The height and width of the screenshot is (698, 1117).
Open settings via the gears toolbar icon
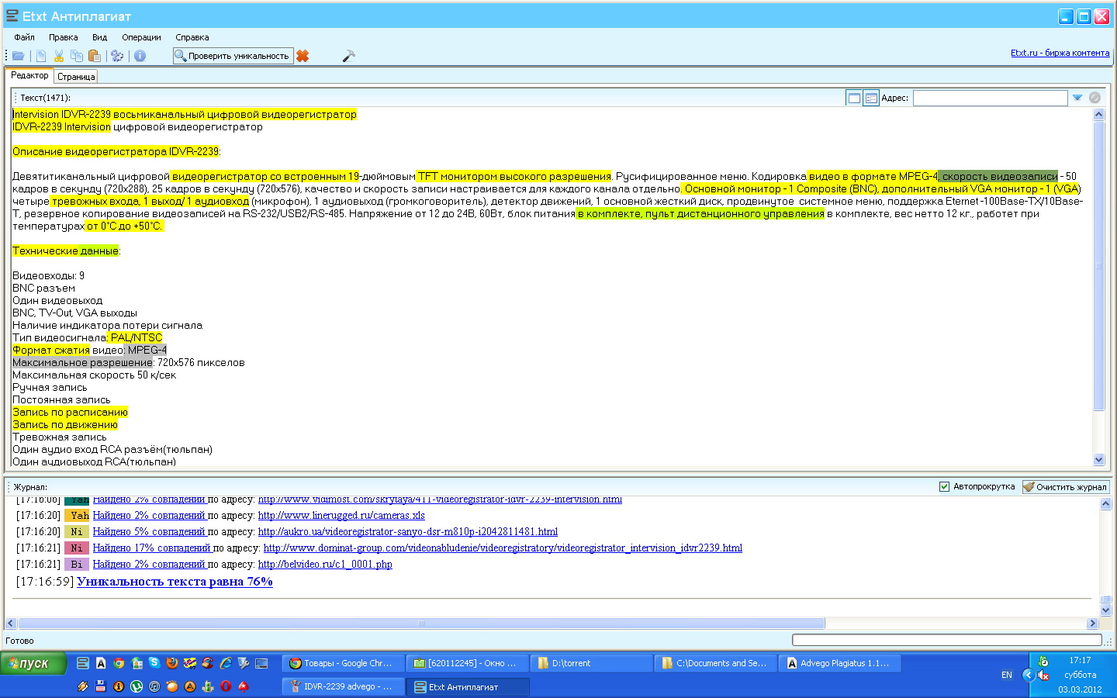pyautogui.click(x=117, y=56)
